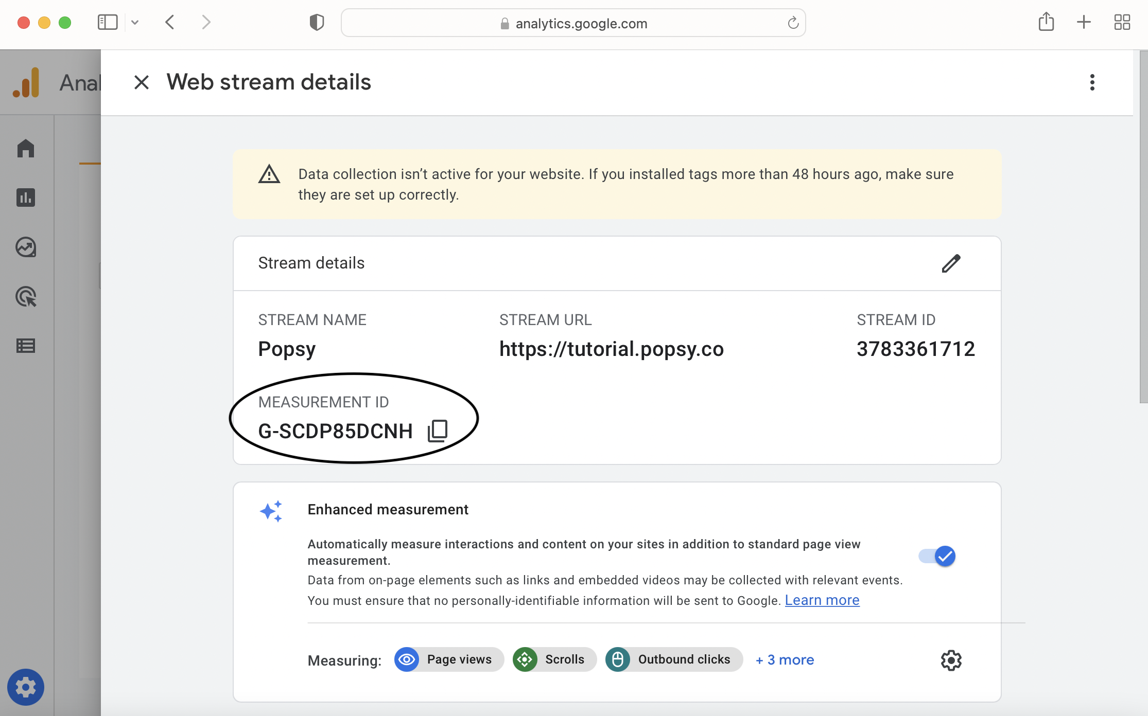Viewport: 1148px width, 716px height.
Task: Expand the Safari sidebar dropdown chevron
Action: click(x=135, y=23)
